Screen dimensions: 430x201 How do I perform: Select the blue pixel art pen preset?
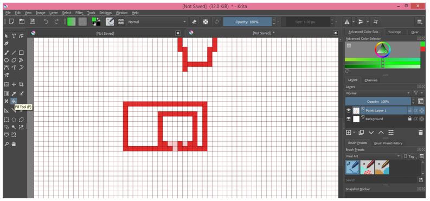(352, 167)
